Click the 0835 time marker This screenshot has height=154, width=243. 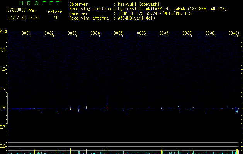[x=118, y=33]
